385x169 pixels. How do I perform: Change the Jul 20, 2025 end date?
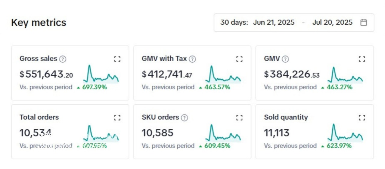(x=332, y=23)
